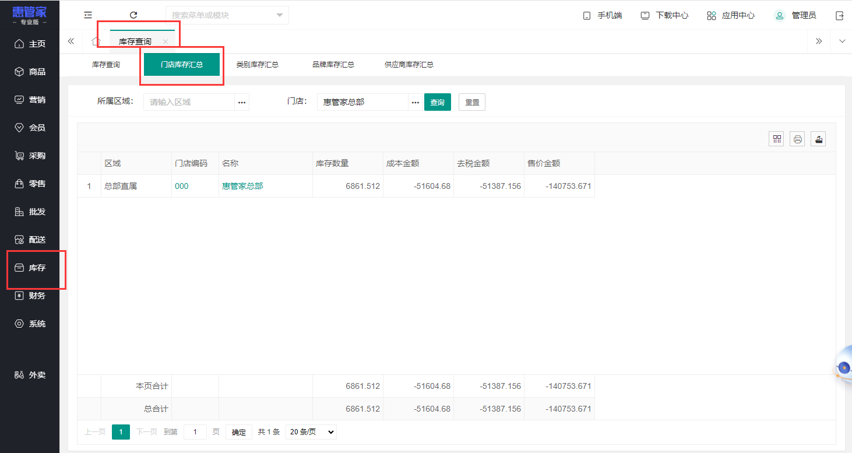Click the 成本金额 column header
Screen dimensions: 852x453
(418, 163)
